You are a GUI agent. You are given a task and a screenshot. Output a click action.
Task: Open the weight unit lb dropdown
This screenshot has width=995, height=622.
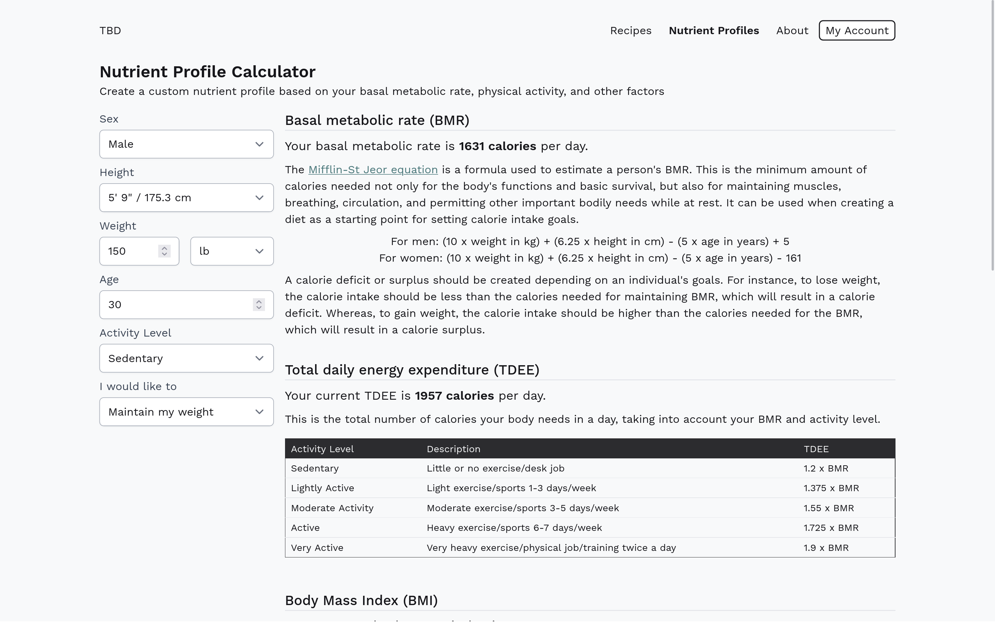coord(231,251)
